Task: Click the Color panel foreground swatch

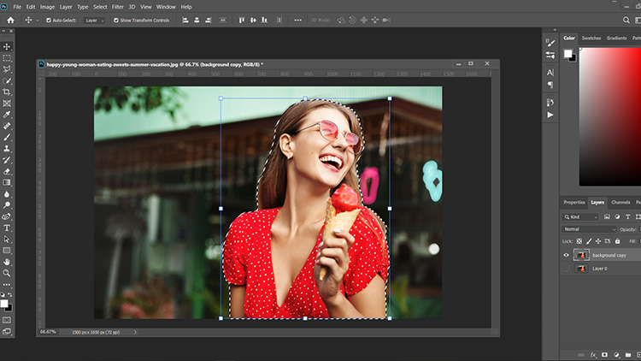Action: coord(567,54)
